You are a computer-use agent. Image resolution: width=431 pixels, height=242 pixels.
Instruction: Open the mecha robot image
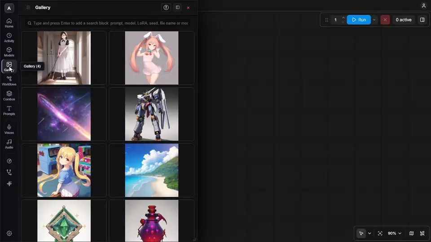click(151, 114)
